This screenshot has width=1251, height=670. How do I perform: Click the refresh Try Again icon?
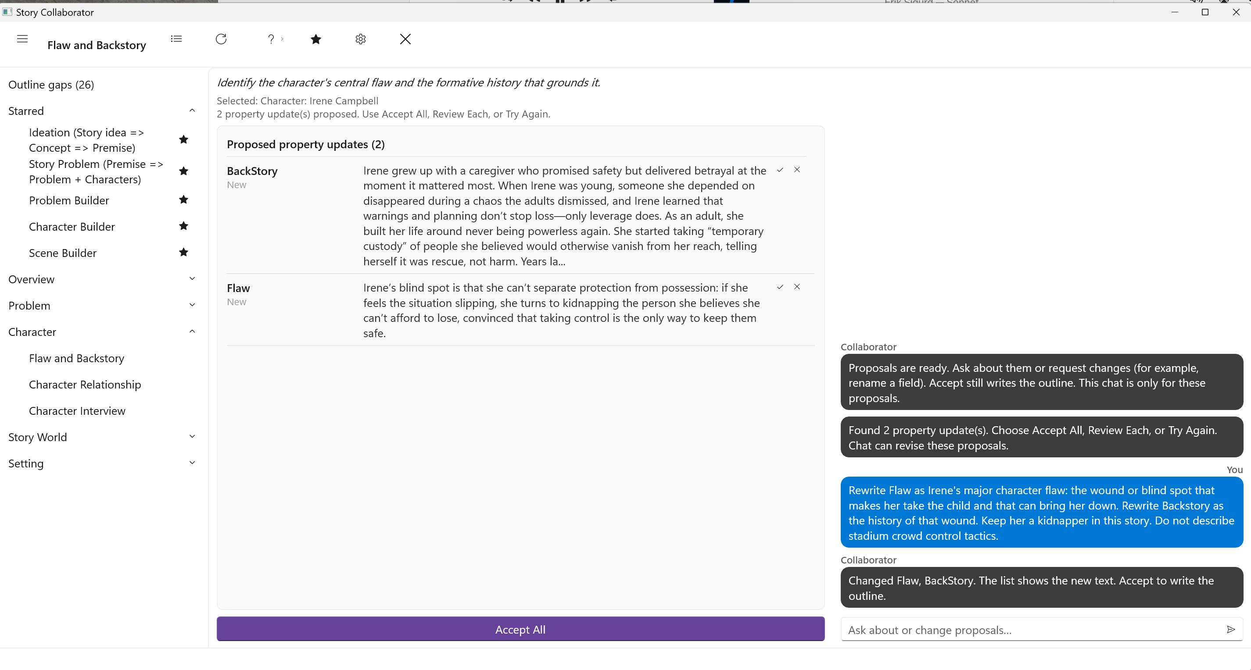221,39
